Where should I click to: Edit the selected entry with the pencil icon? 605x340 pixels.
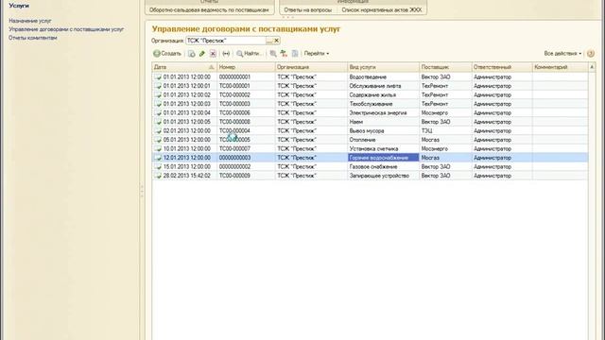click(201, 54)
